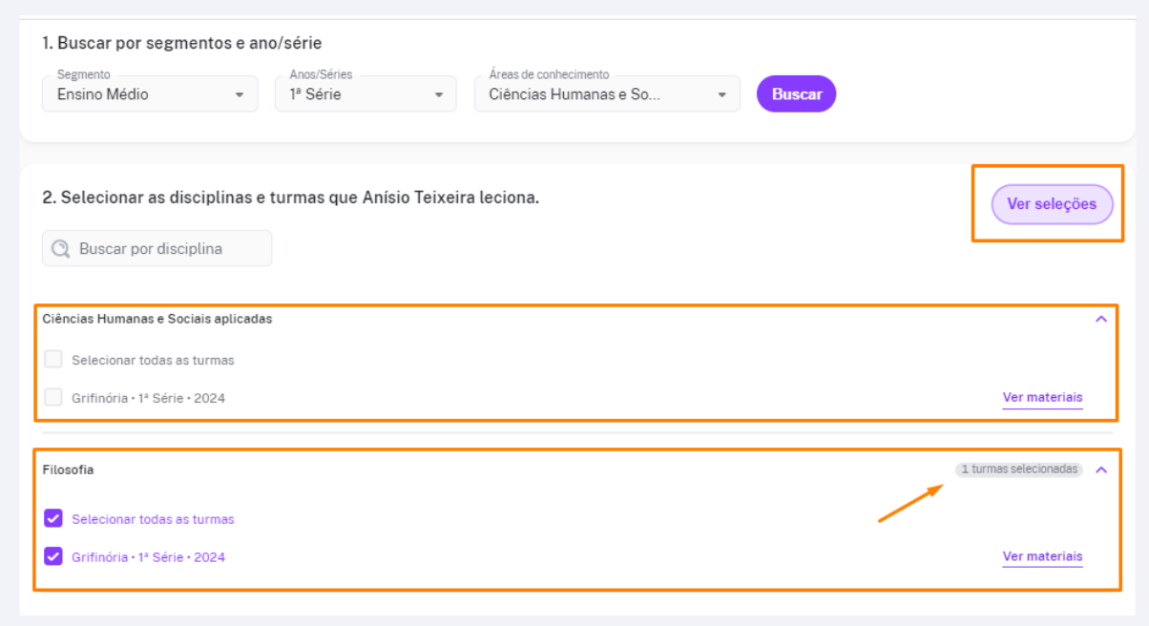Collapse the Filosofia section chevron
The height and width of the screenshot is (626, 1149).
(x=1101, y=469)
